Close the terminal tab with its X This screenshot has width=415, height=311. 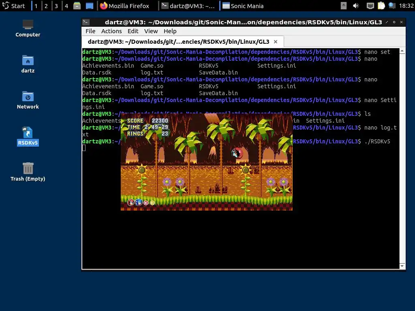tap(276, 42)
